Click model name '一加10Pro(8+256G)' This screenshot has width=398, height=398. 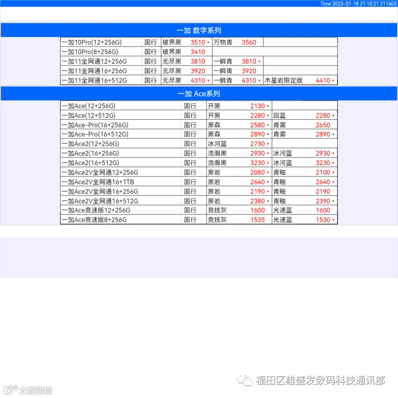pyautogui.click(x=90, y=52)
